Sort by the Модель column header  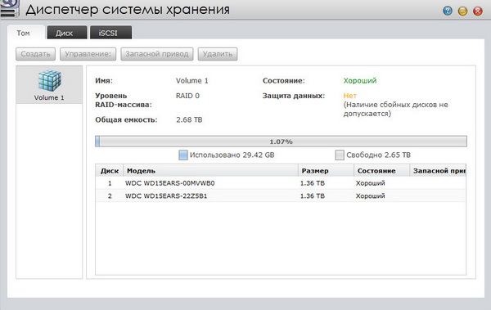pos(210,171)
